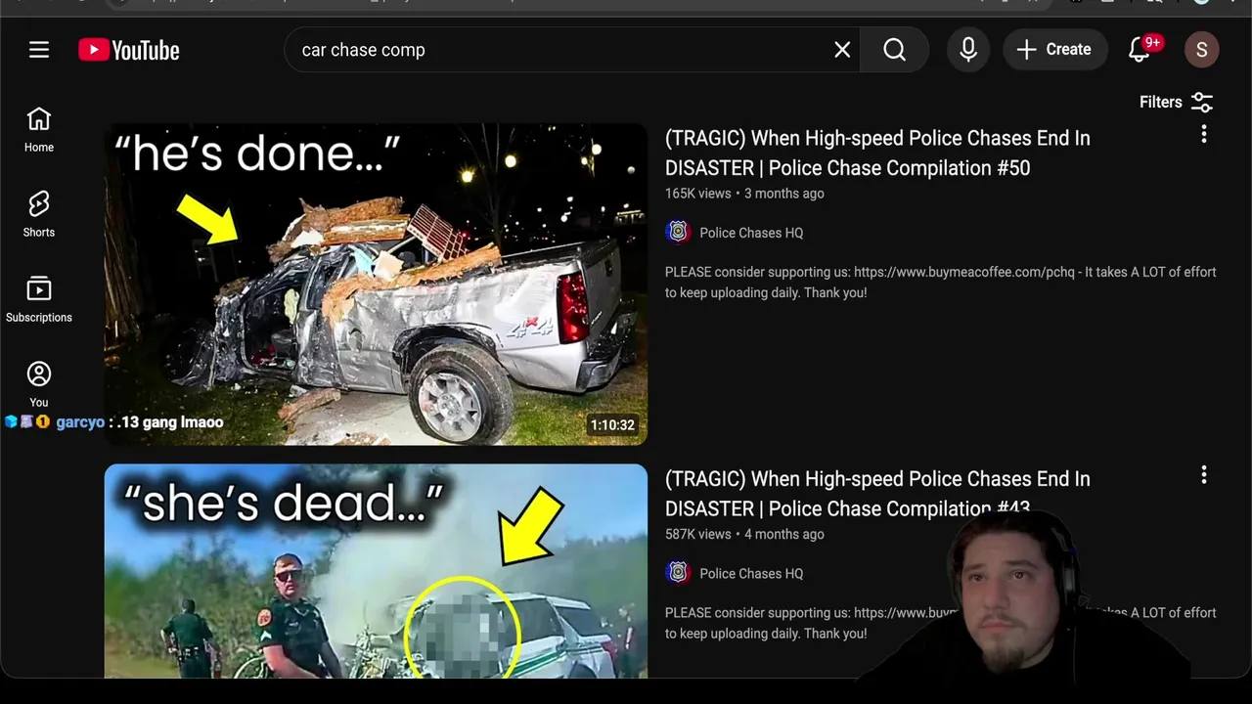Screen dimensions: 1252x704
Task: Open the "he's done..." video thumbnail
Action: pos(376,284)
